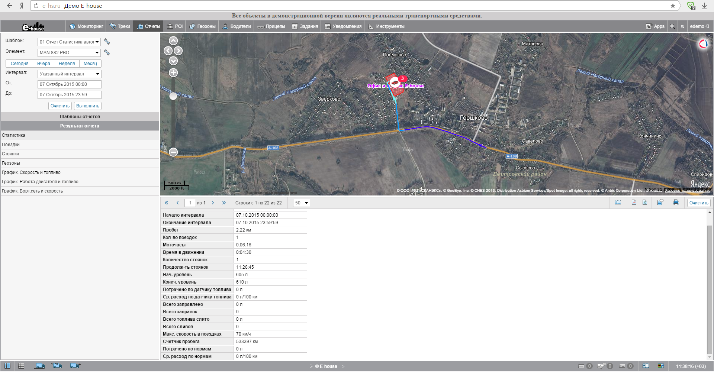Switch to the Мониторинг tab
The height and width of the screenshot is (372, 714).
[x=86, y=26]
